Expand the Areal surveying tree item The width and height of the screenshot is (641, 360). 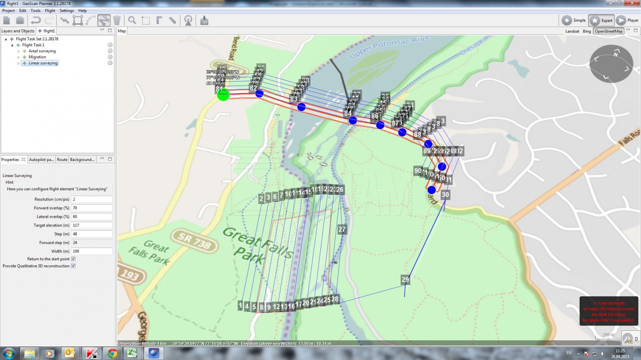(19, 51)
